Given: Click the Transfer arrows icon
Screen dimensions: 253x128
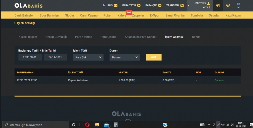Looking at the screenshot, I should click(182, 5).
